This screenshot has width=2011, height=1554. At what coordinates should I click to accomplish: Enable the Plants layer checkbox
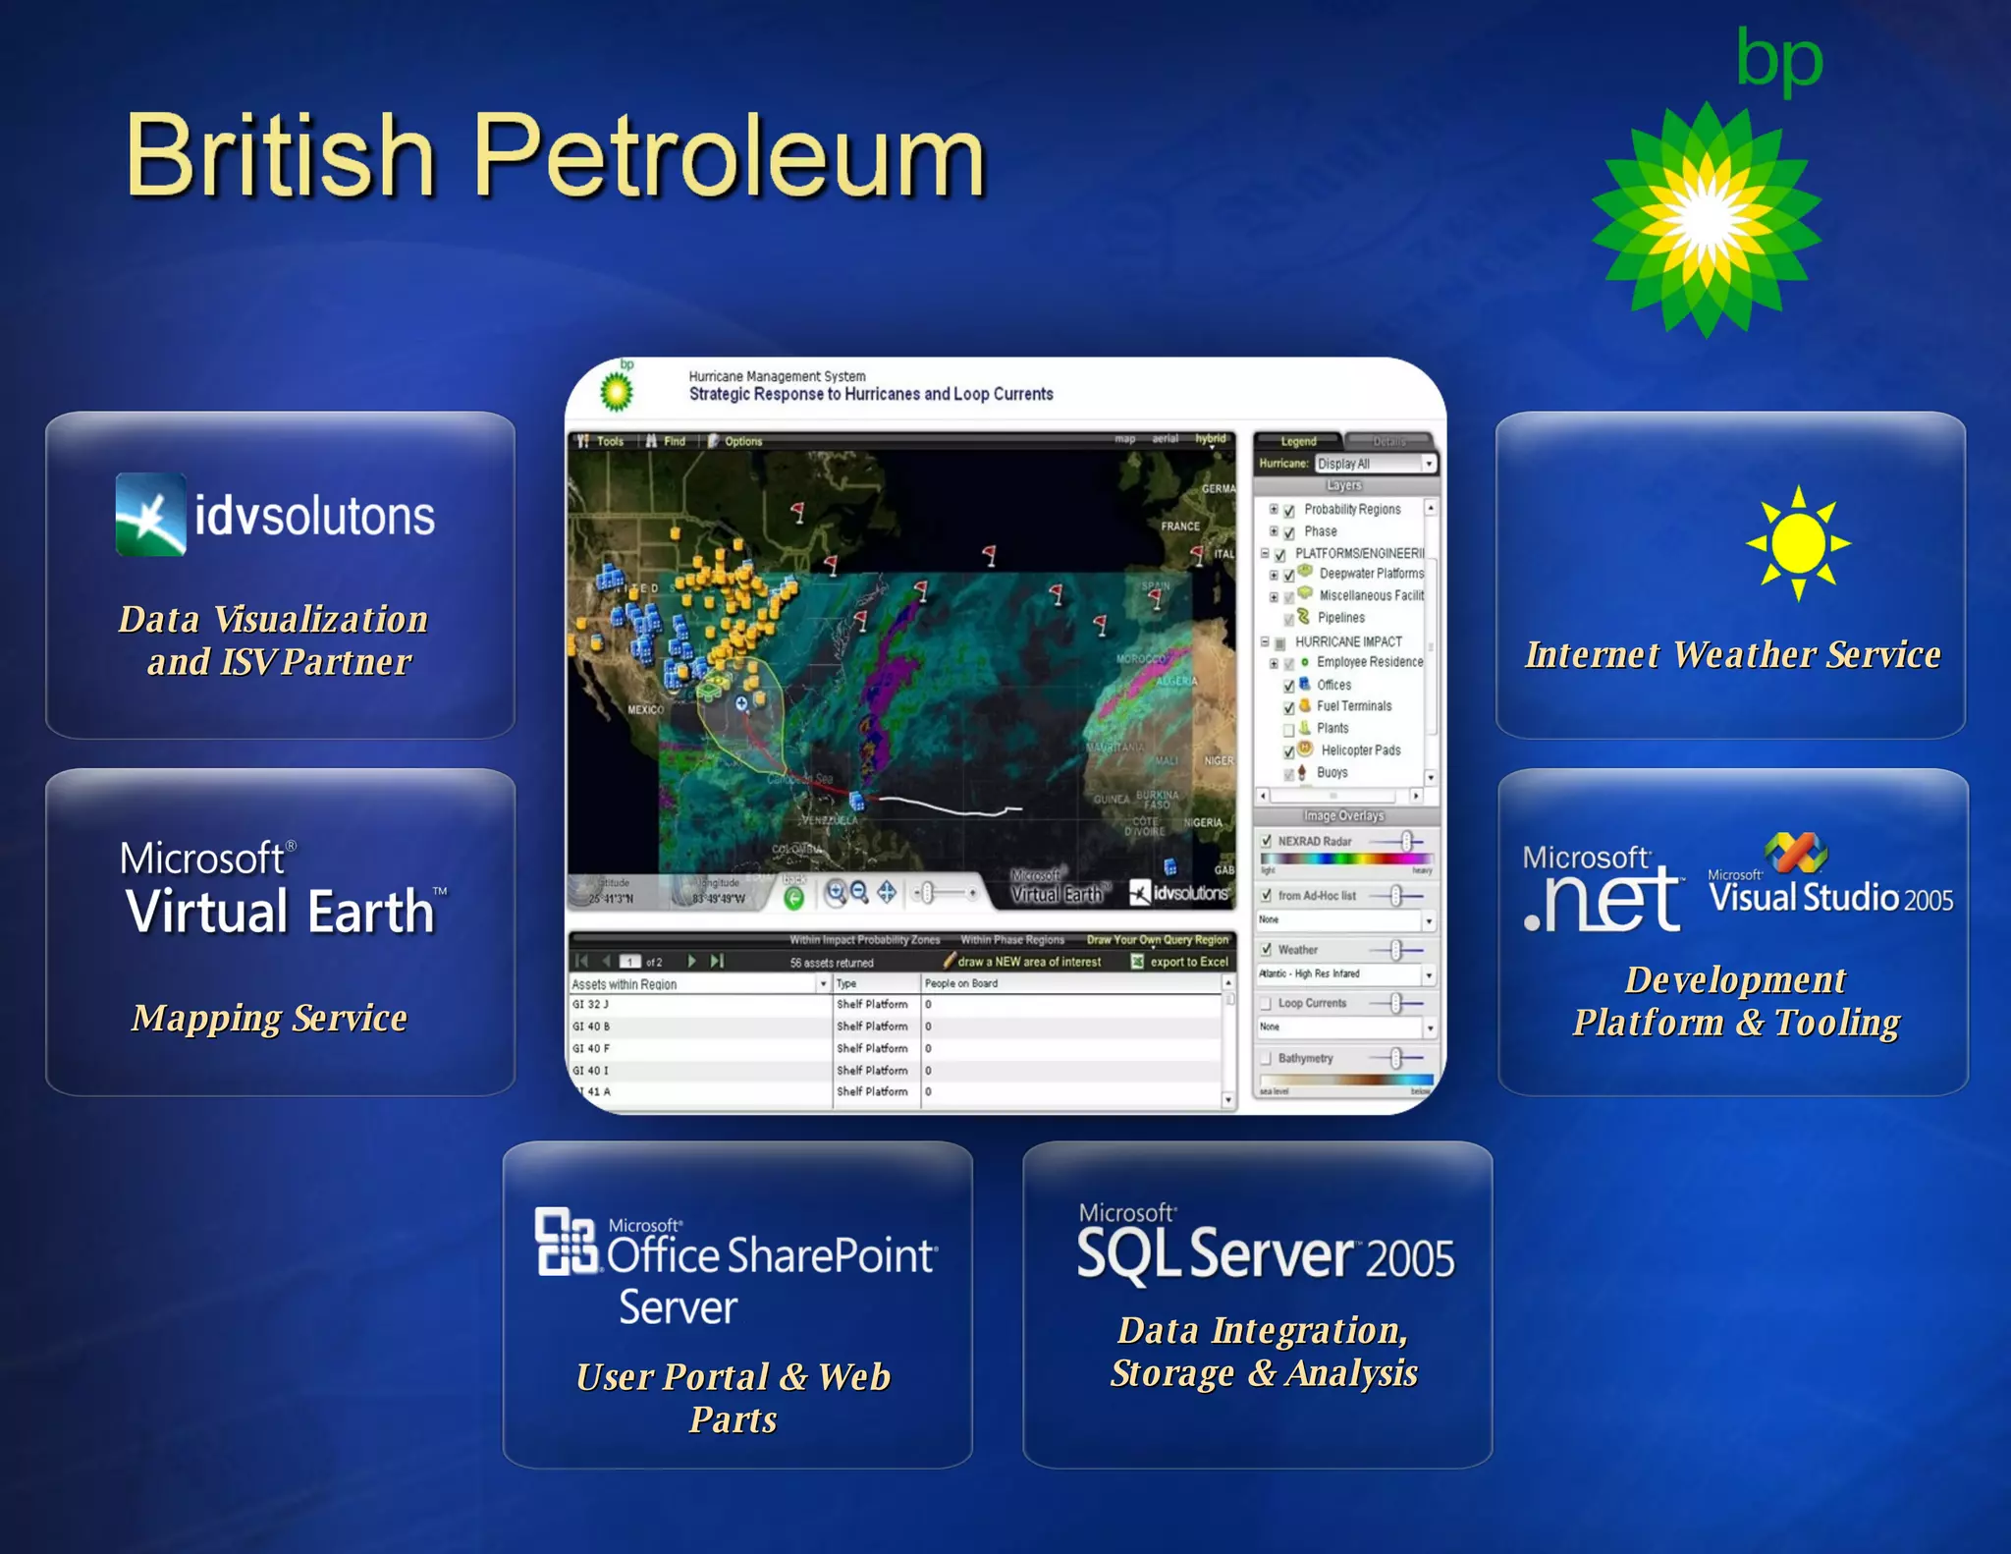[x=1289, y=730]
